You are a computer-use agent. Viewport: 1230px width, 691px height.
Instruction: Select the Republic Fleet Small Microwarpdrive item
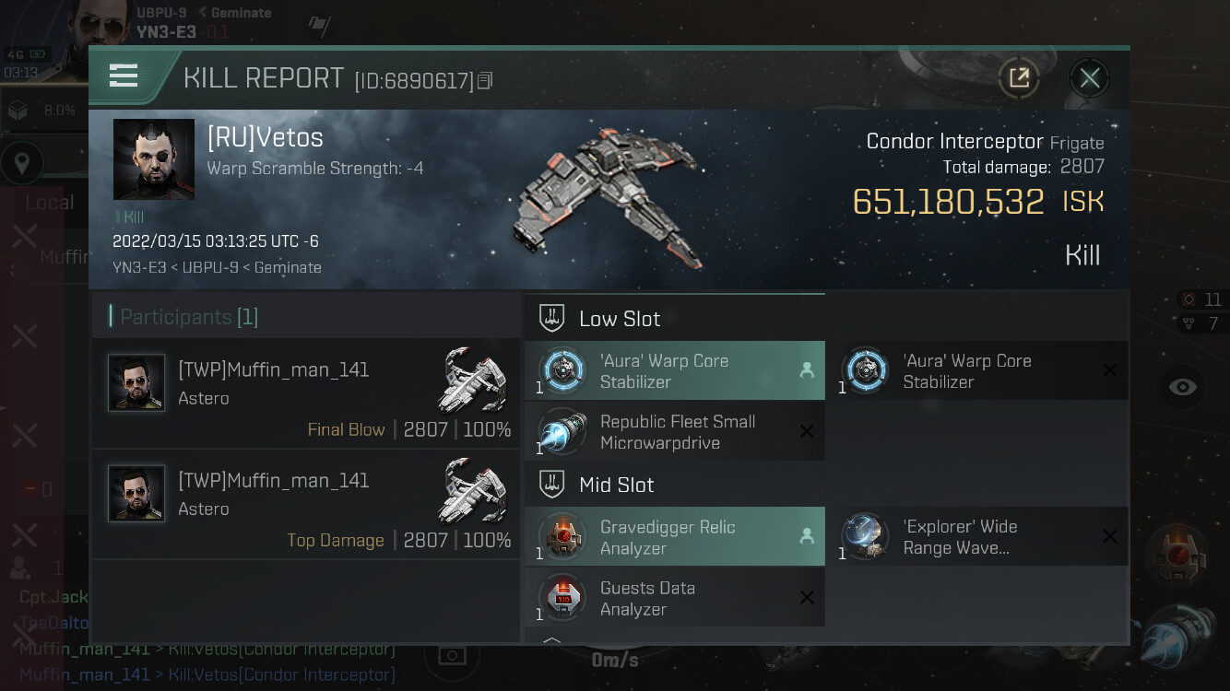click(675, 432)
